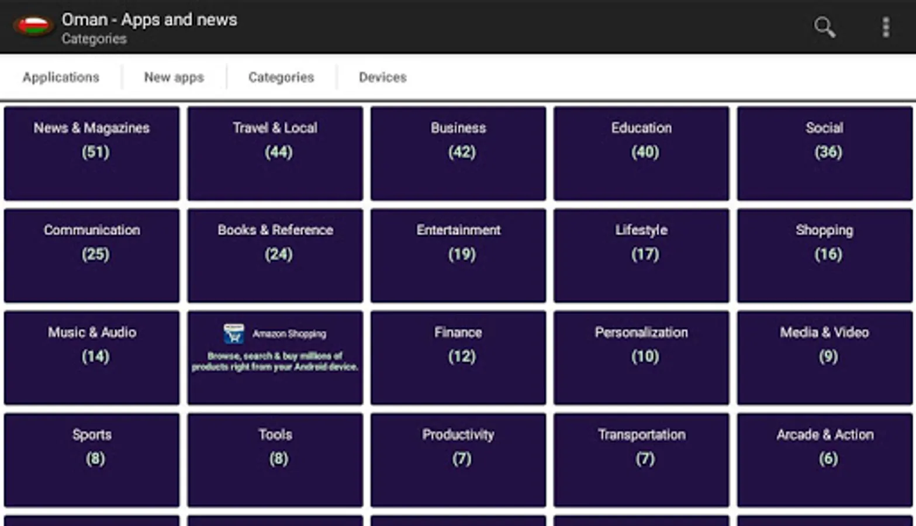Screen dimensions: 916x526
Task: Open the three-dot overflow menu
Action: [x=886, y=27]
